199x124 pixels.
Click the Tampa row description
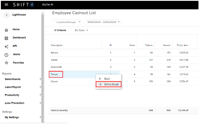pos(55,74)
